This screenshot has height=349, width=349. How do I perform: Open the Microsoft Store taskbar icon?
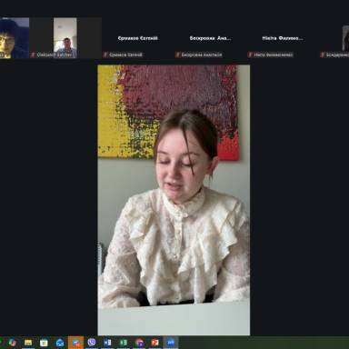click(x=44, y=343)
